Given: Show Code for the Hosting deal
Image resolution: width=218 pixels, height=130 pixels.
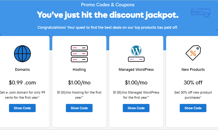Looking at the screenshot, I should (79, 108).
